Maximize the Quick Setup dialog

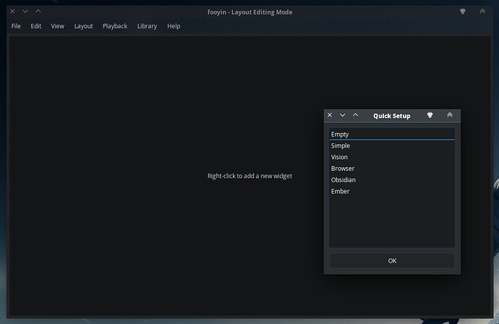(x=355, y=116)
